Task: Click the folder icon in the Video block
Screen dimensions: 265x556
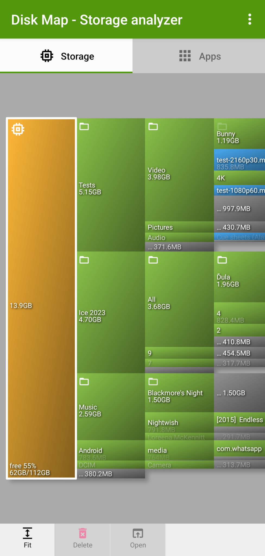Action: pyautogui.click(x=153, y=127)
